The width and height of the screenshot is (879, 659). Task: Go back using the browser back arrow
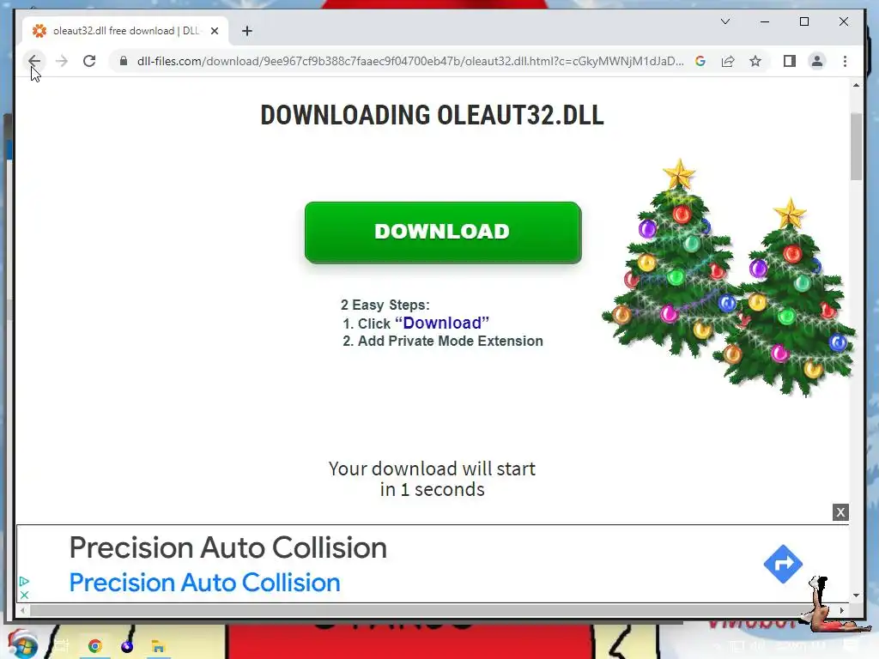tap(34, 61)
